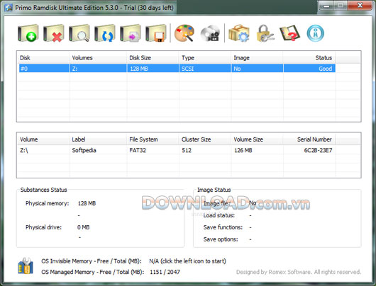Click the save disk to image floppy icon

156,33
